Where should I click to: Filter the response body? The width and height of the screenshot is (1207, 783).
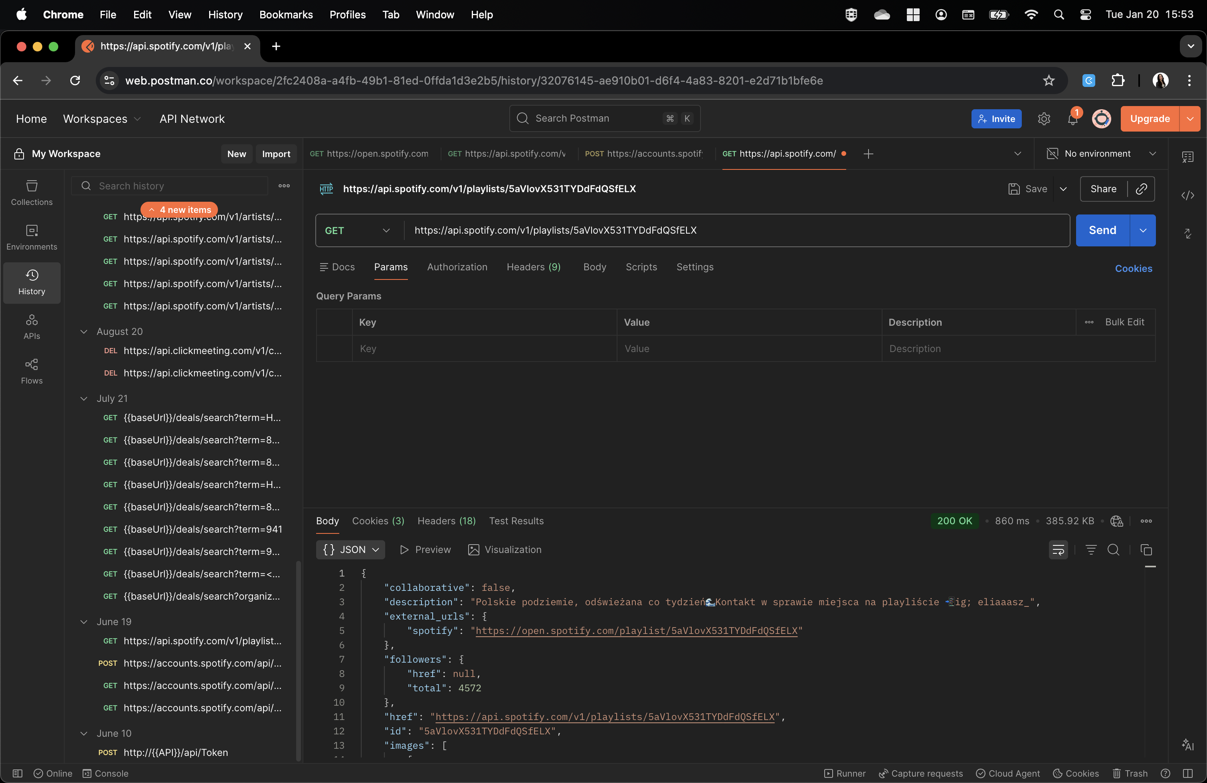click(x=1091, y=549)
